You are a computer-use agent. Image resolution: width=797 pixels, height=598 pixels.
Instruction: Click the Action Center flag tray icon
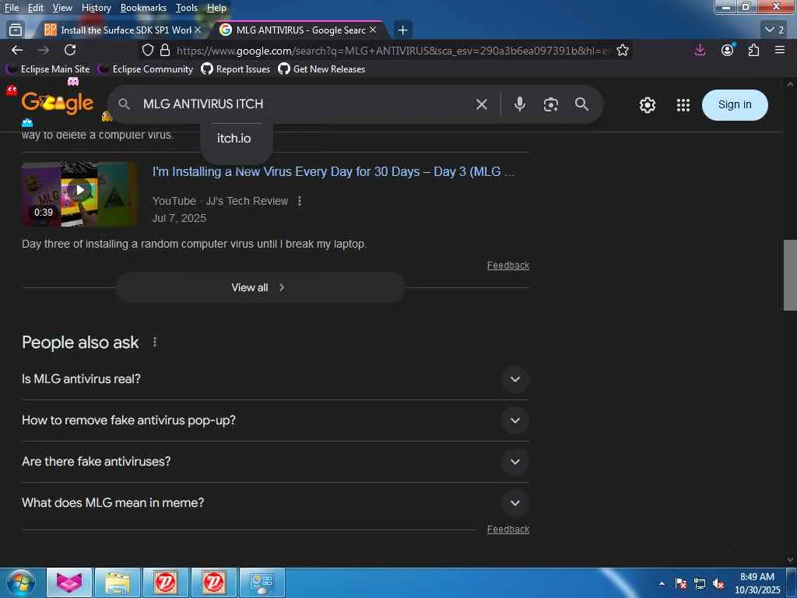click(681, 583)
